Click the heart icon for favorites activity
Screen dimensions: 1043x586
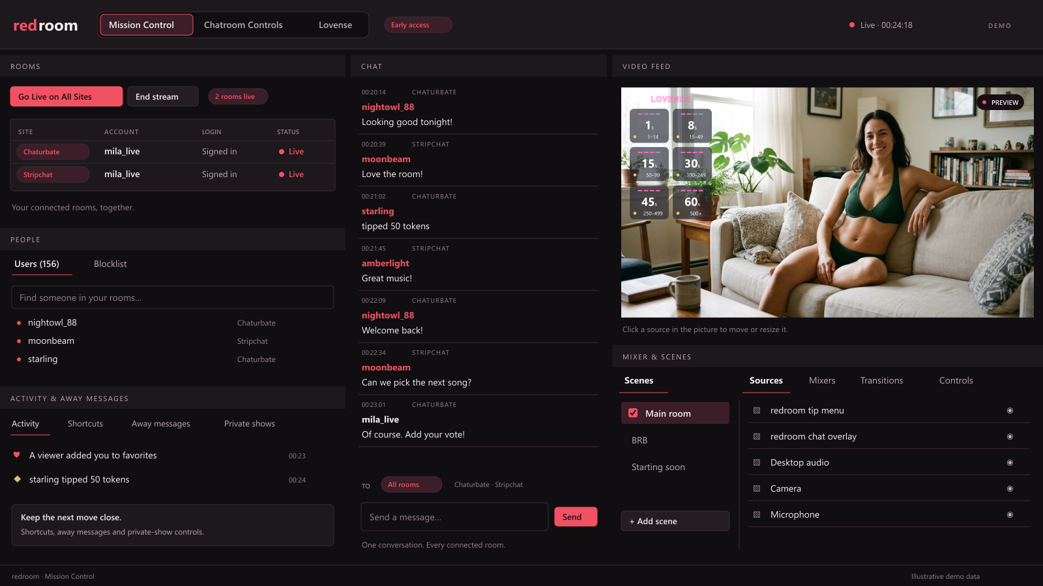click(17, 455)
